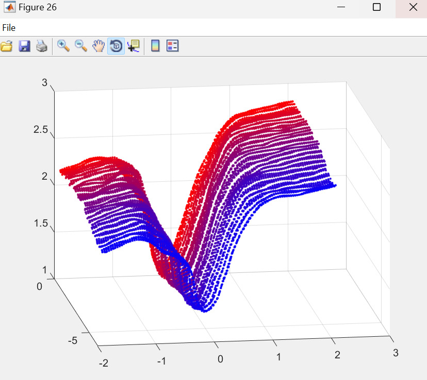The height and width of the screenshot is (380, 427).
Task: Activate the Zoom In magnifier tool
Action: click(63, 46)
